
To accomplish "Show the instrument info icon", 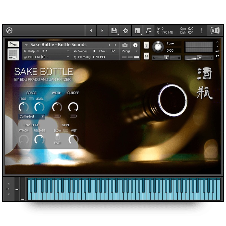I will [x=135, y=45].
